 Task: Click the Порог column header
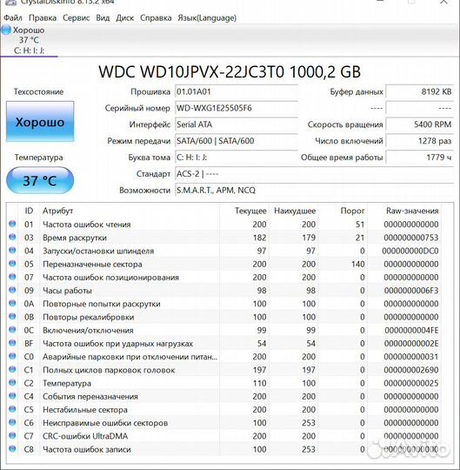[x=352, y=211]
